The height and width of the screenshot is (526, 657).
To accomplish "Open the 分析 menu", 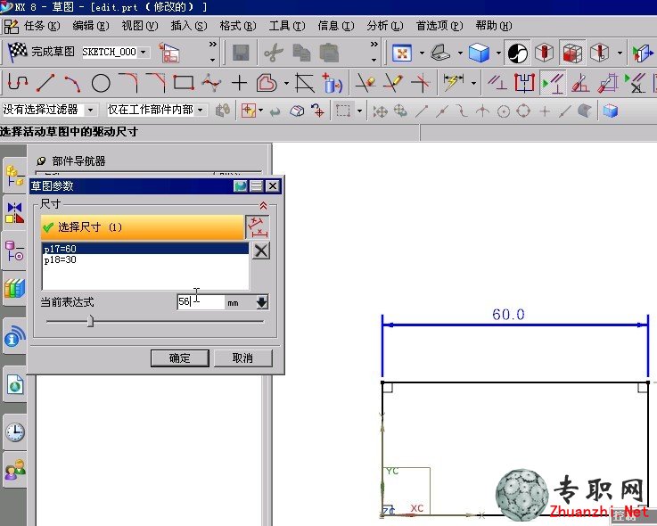I will pos(384,26).
